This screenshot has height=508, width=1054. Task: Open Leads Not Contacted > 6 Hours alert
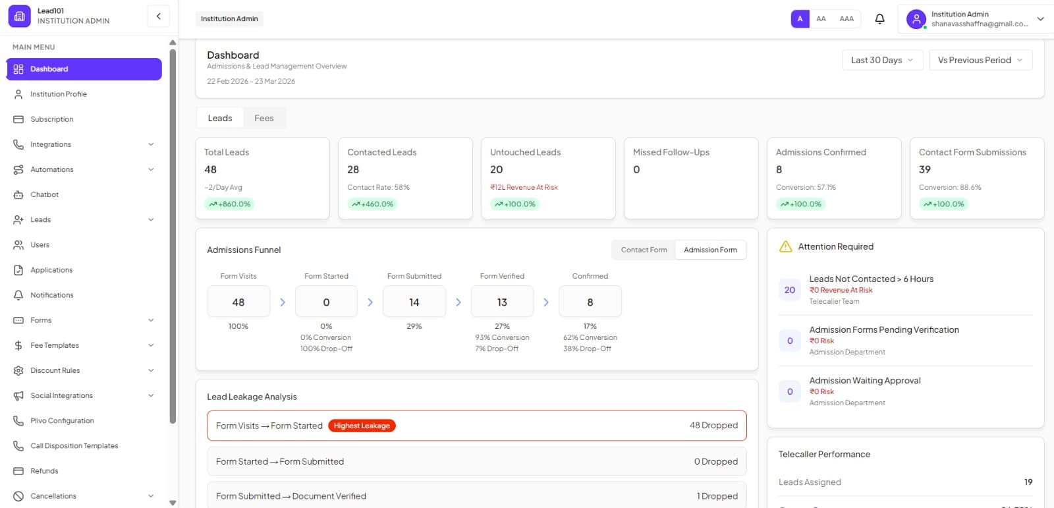(x=906, y=290)
